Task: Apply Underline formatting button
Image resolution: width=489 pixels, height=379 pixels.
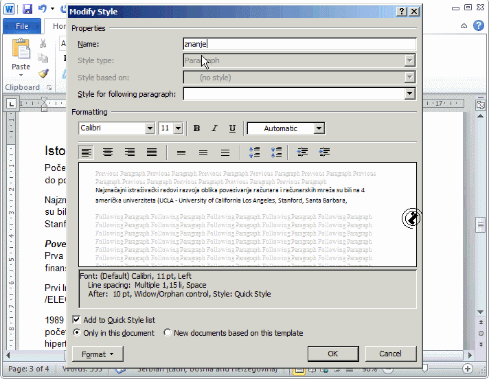Action: [232, 128]
